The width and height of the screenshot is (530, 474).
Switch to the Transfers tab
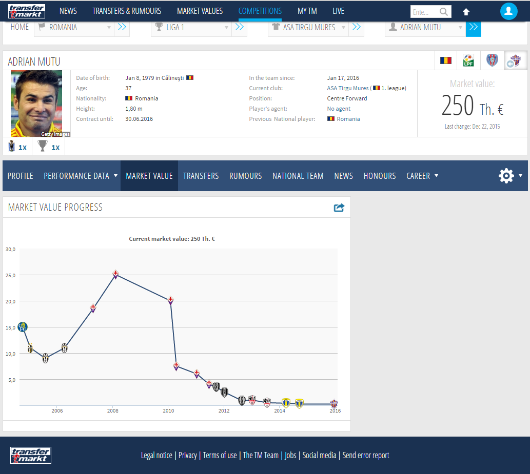201,176
